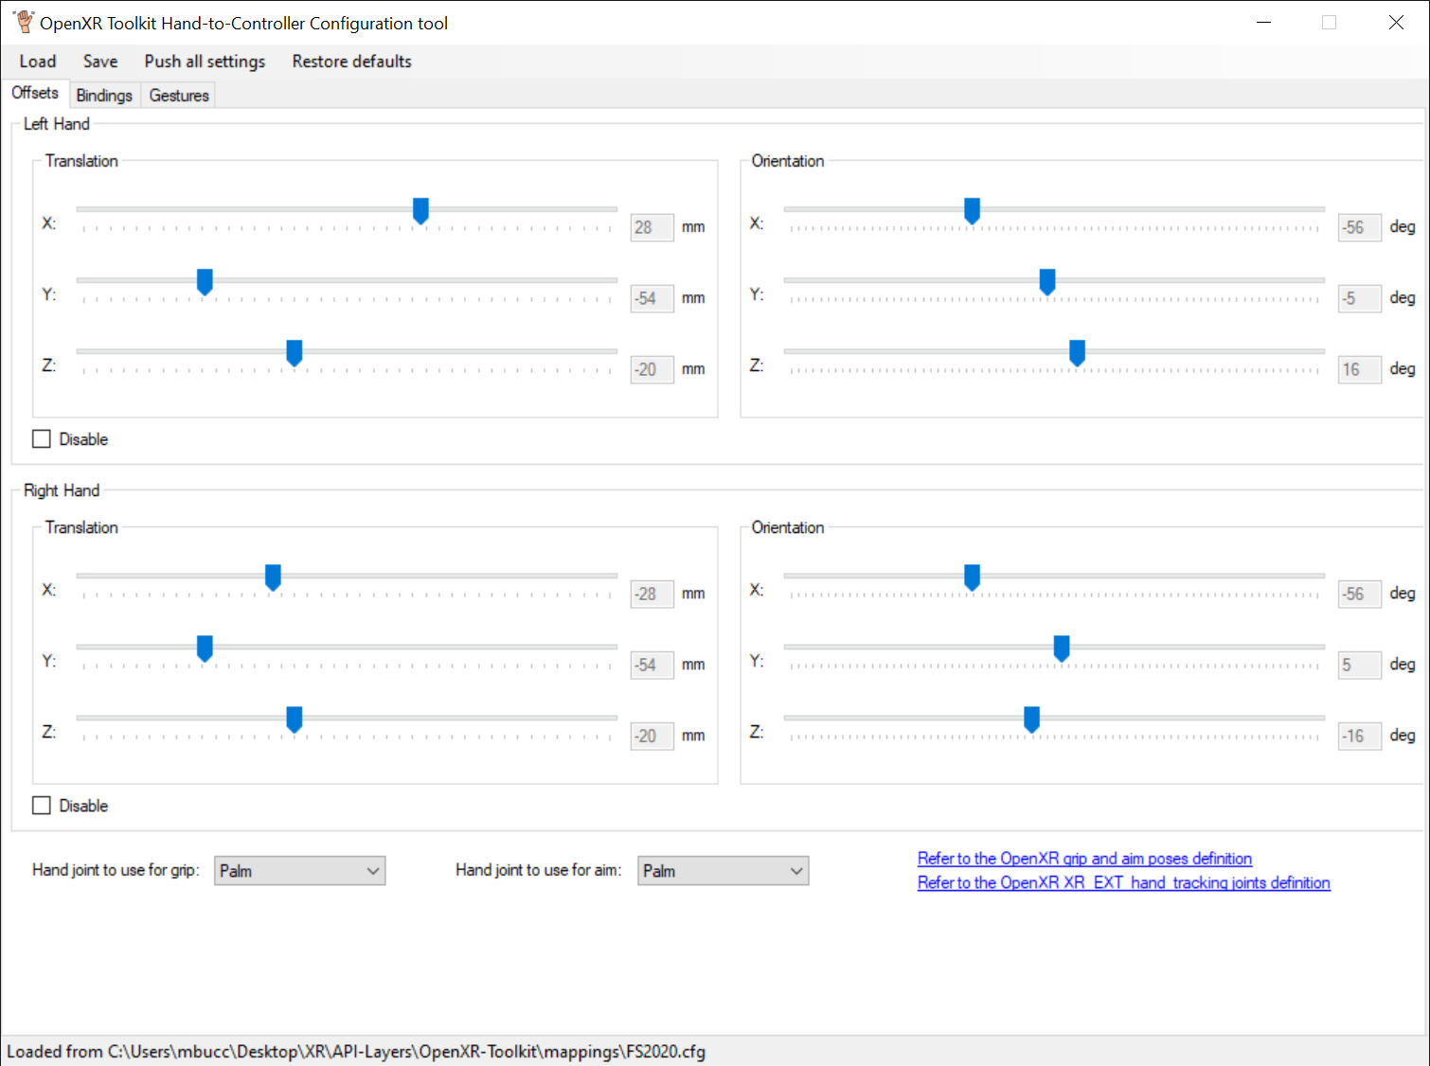Click the Save menu item
The image size is (1430, 1066).
pyautogui.click(x=99, y=61)
